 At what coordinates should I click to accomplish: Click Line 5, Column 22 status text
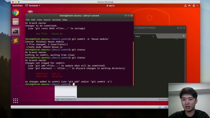point(68,99)
